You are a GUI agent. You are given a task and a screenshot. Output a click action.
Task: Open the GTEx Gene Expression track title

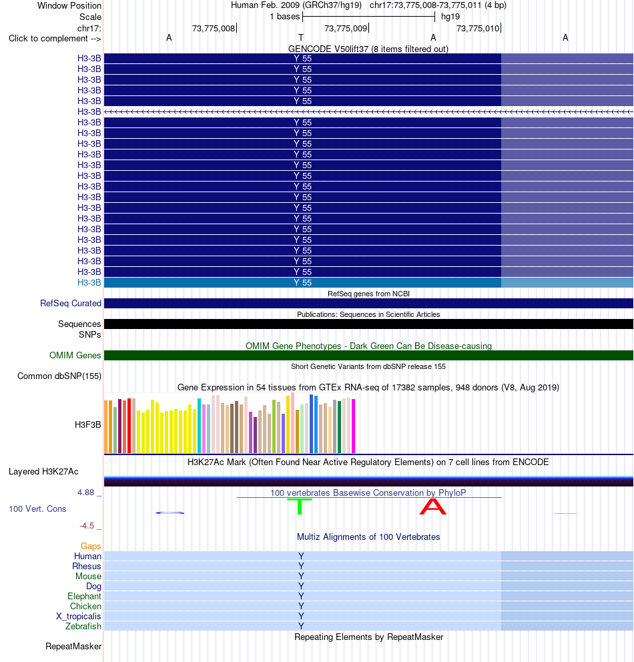[368, 387]
